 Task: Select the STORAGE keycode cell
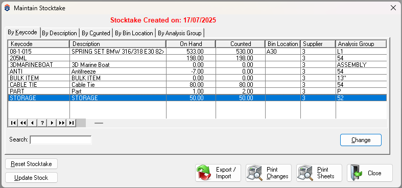click(39, 98)
